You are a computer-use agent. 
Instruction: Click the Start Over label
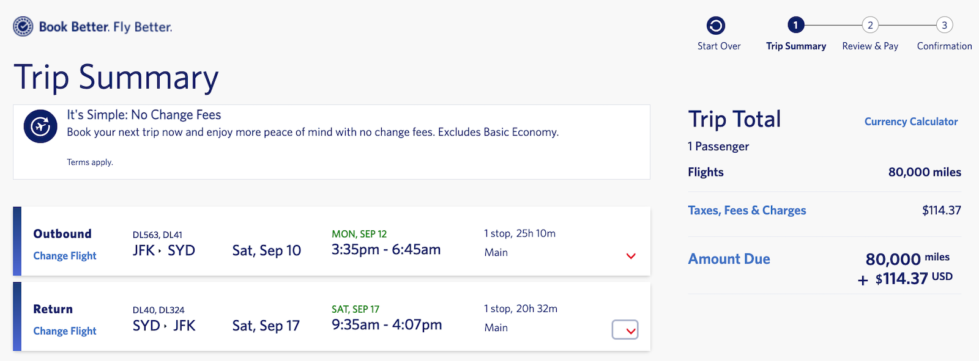(x=718, y=46)
